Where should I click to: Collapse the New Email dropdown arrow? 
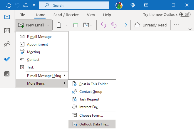[48, 25]
